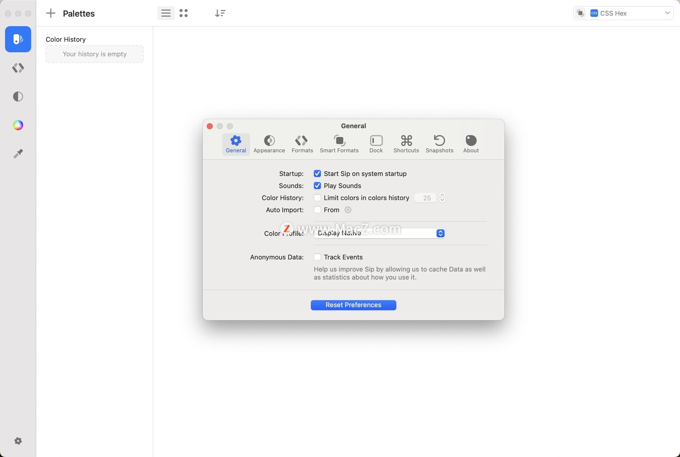Switch palettes to list view

[166, 13]
